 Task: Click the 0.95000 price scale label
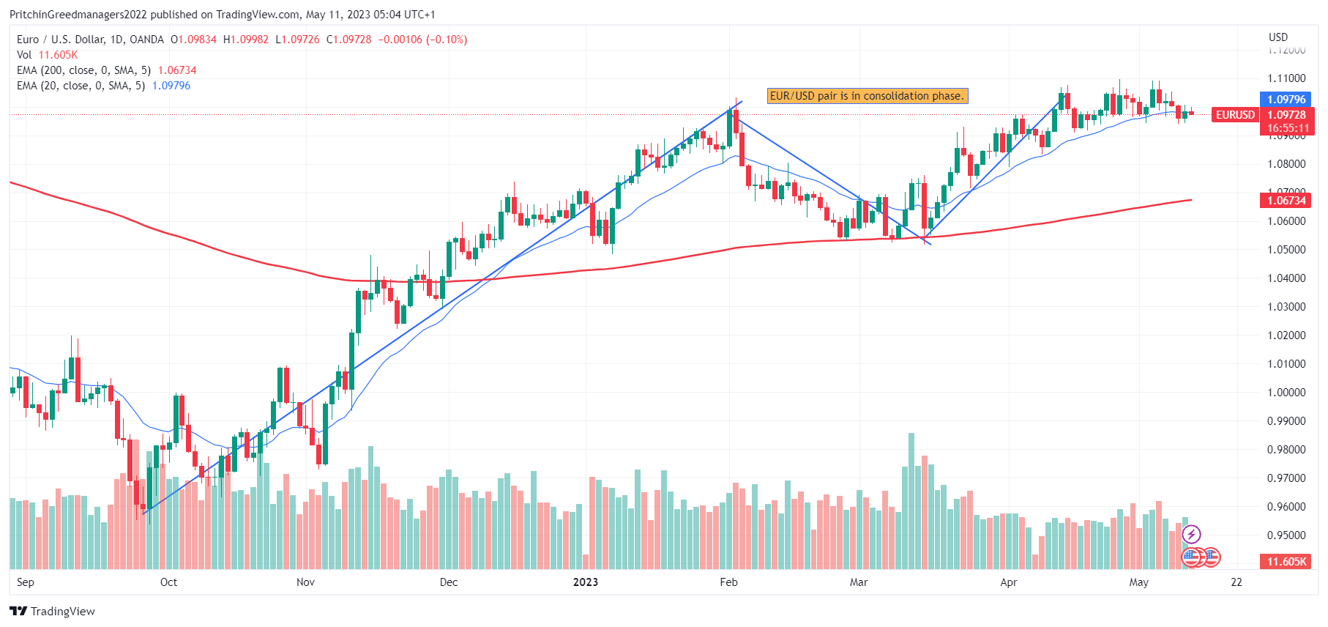click(1287, 535)
